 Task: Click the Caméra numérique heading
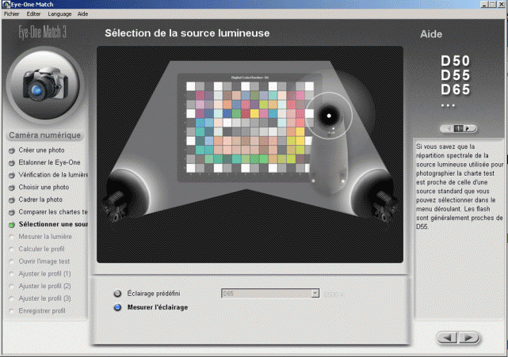44,135
